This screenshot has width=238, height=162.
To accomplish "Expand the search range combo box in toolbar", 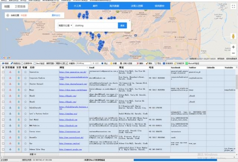I will [62, 64].
